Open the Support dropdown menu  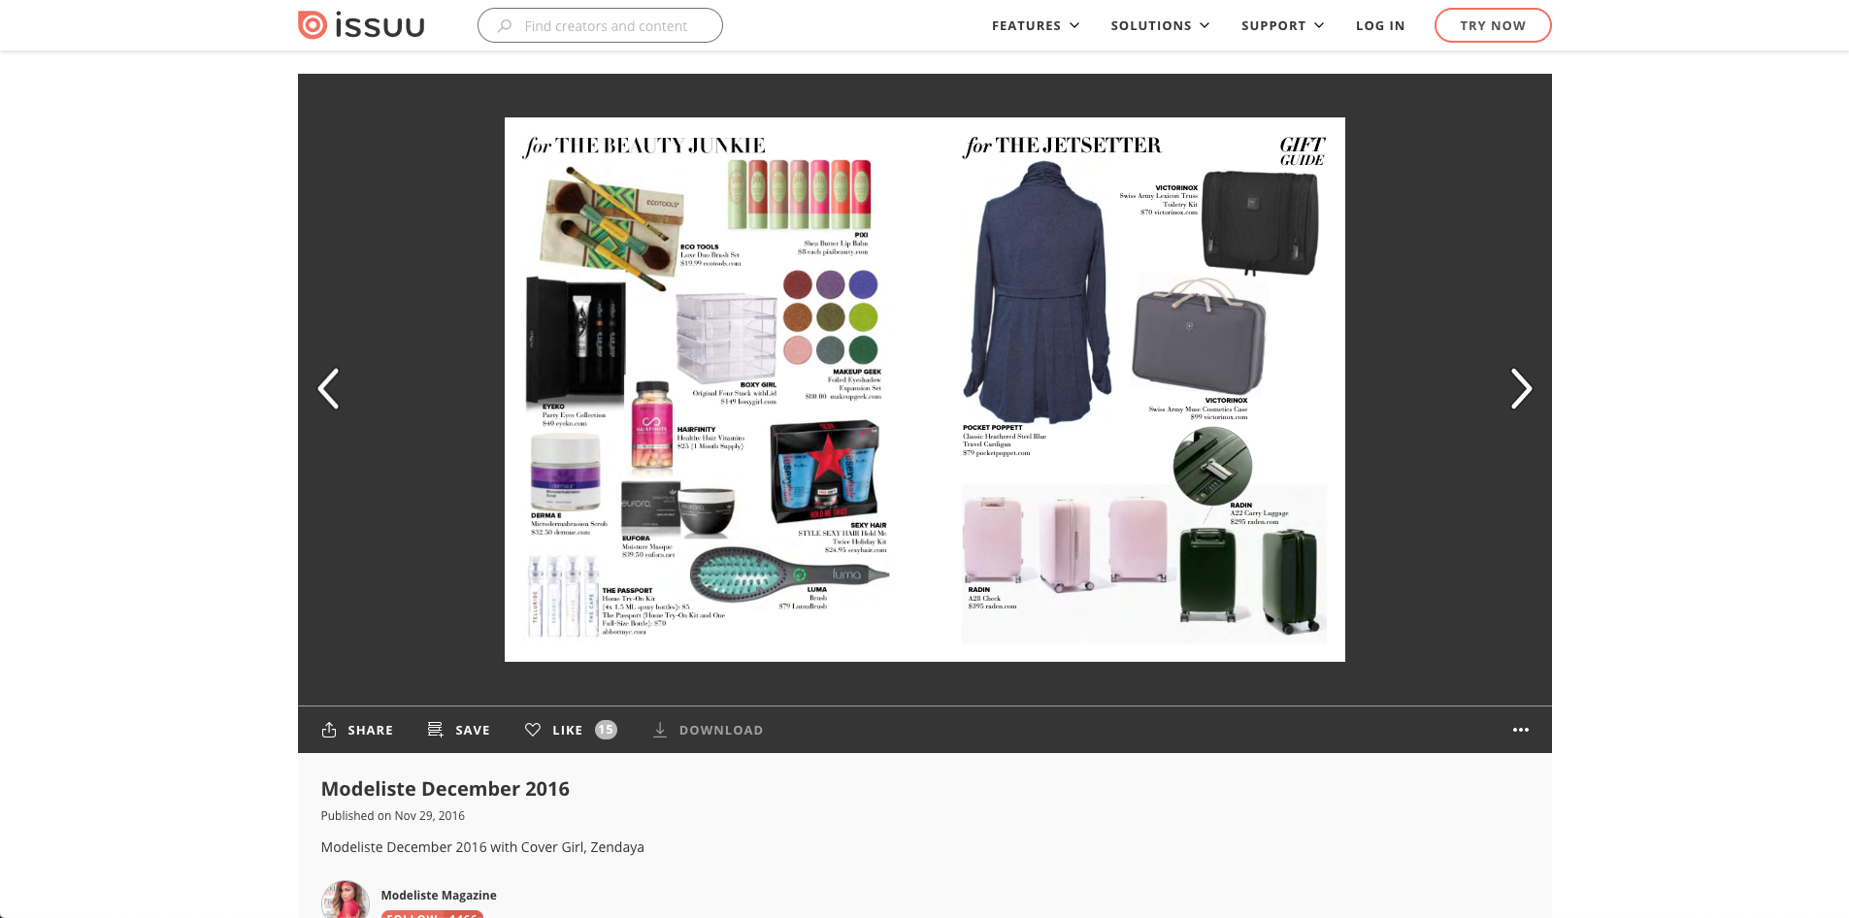click(x=1282, y=26)
